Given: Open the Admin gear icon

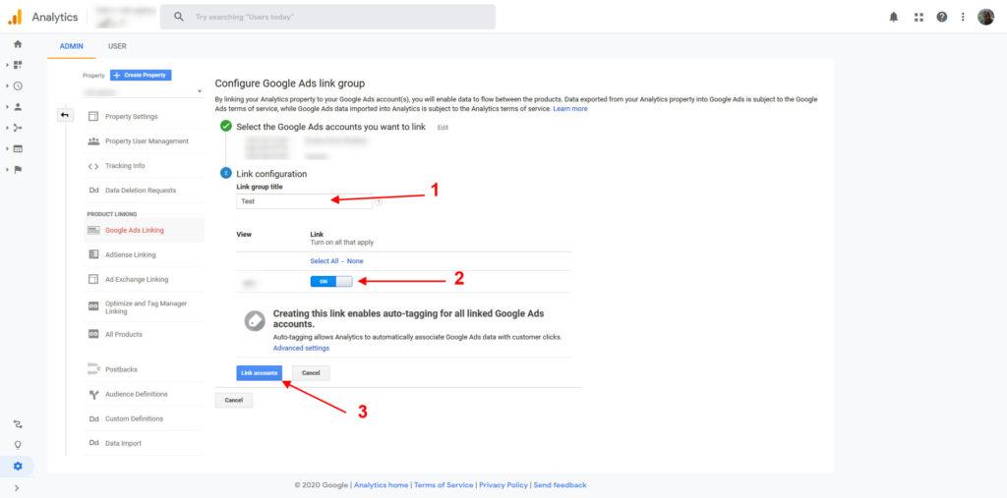Looking at the screenshot, I should [x=18, y=466].
